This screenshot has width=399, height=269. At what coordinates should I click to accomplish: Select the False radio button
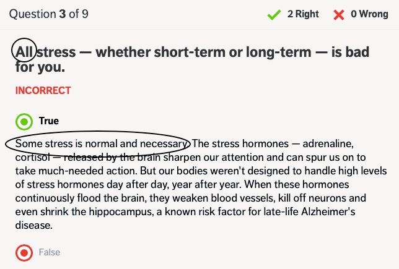click(x=24, y=252)
